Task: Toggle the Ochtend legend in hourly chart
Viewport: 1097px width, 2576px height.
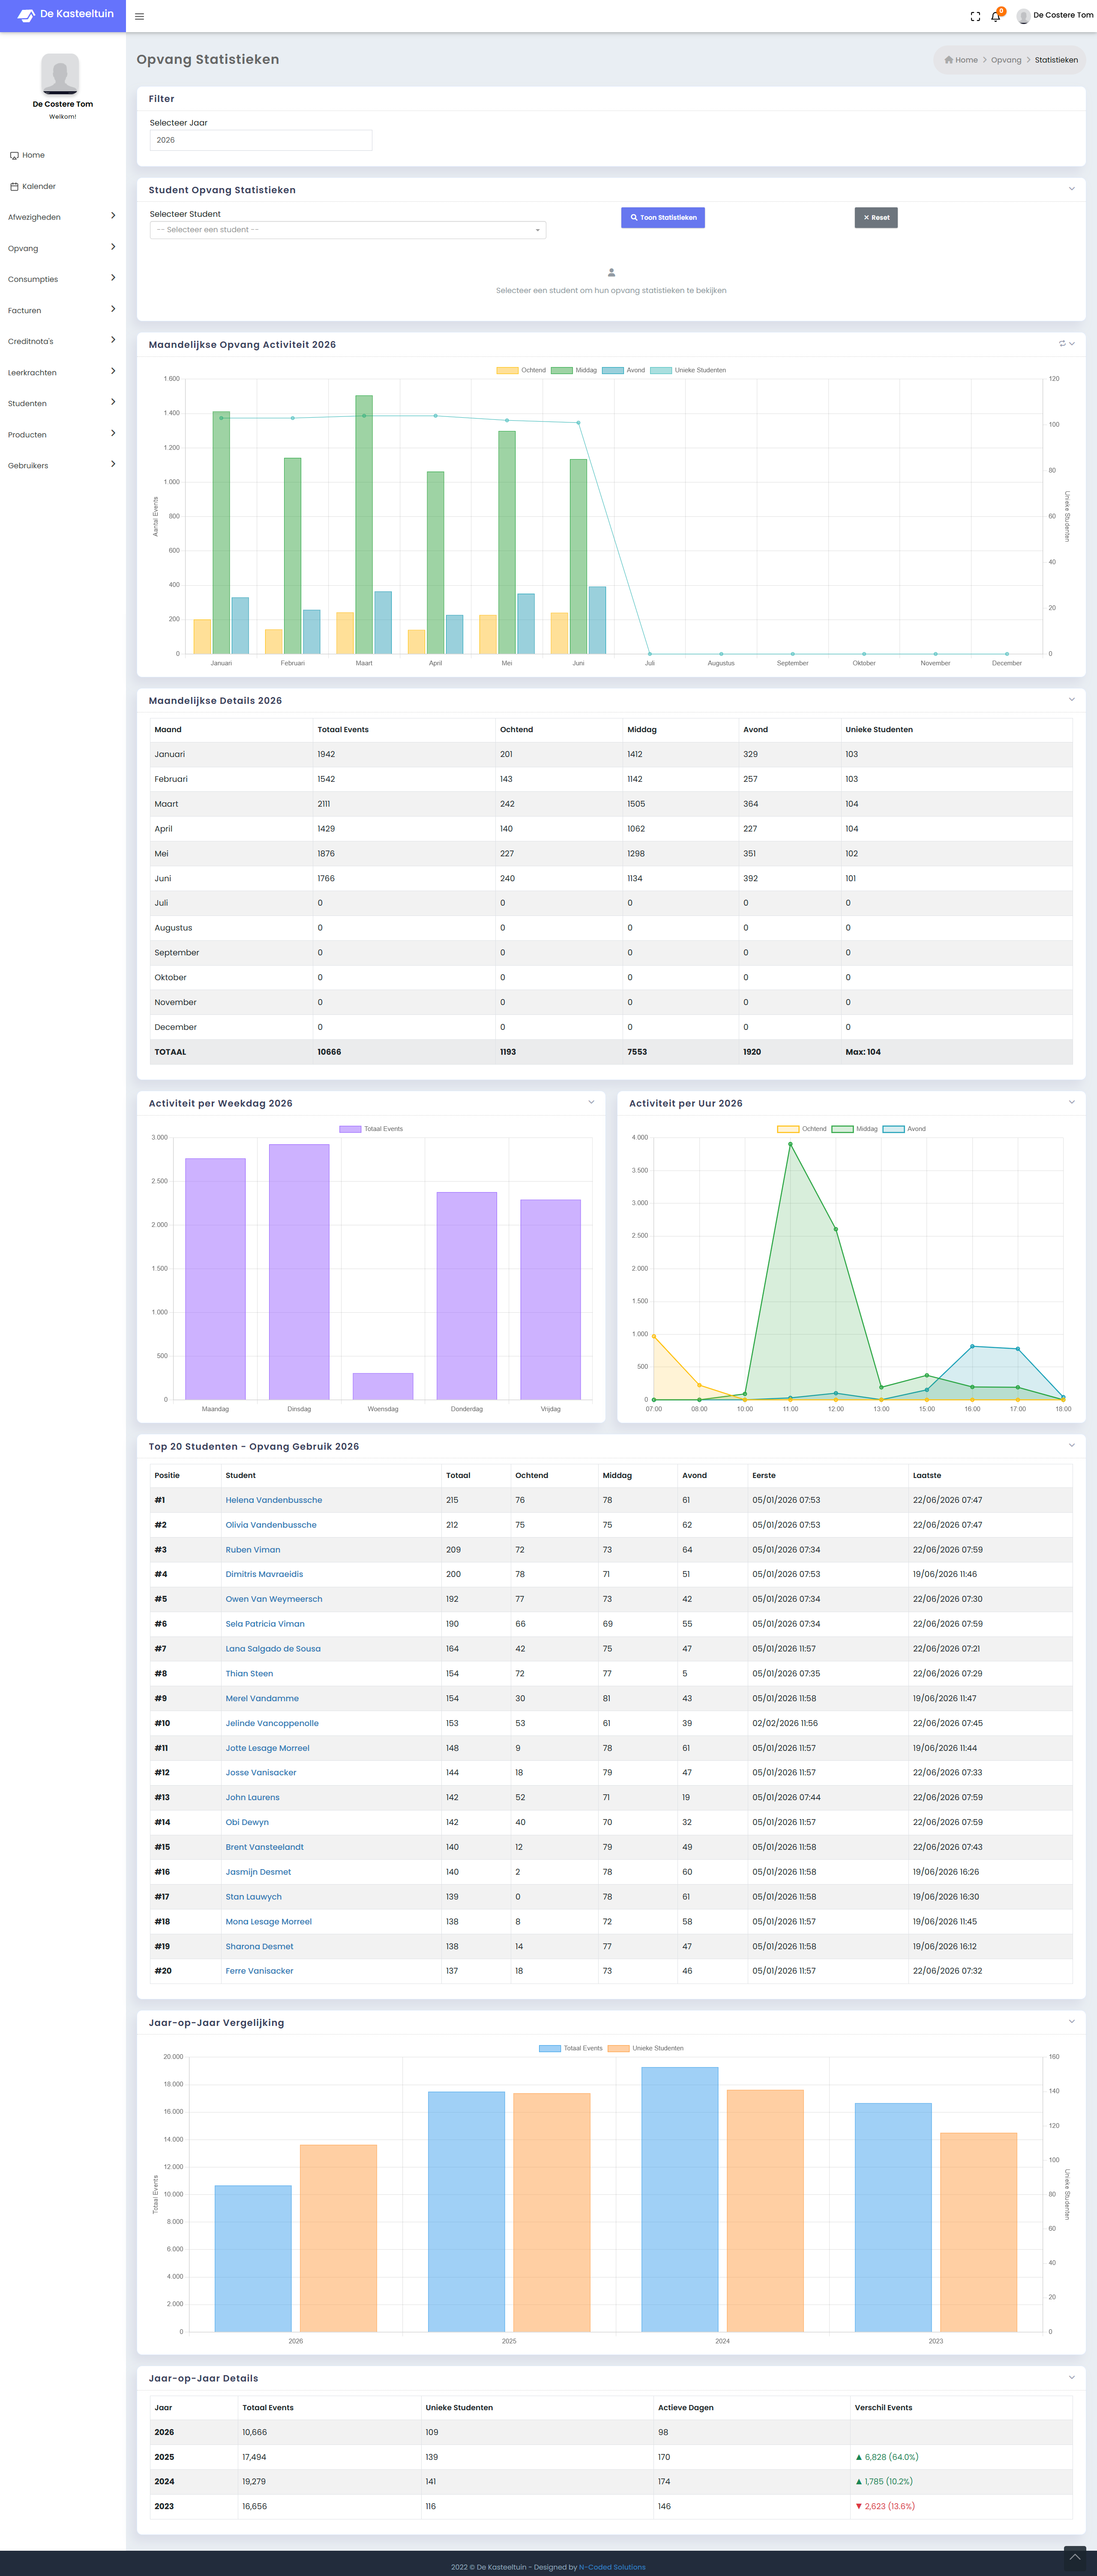Action: (x=802, y=1129)
